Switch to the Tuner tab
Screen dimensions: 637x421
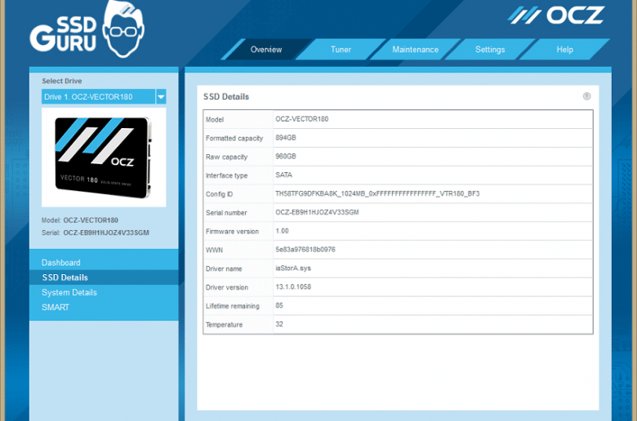(x=341, y=50)
